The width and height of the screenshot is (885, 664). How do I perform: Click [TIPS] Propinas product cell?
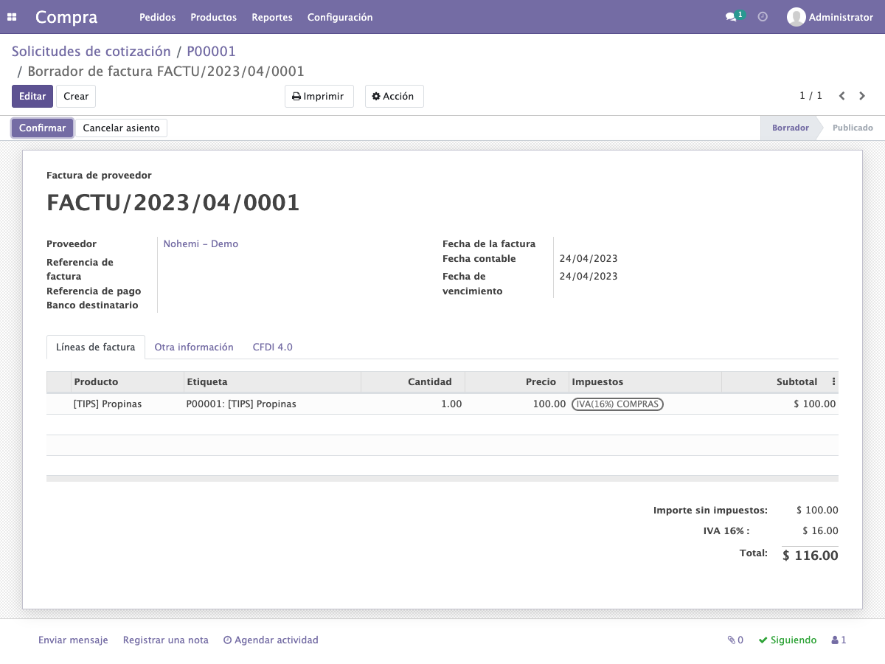128,404
